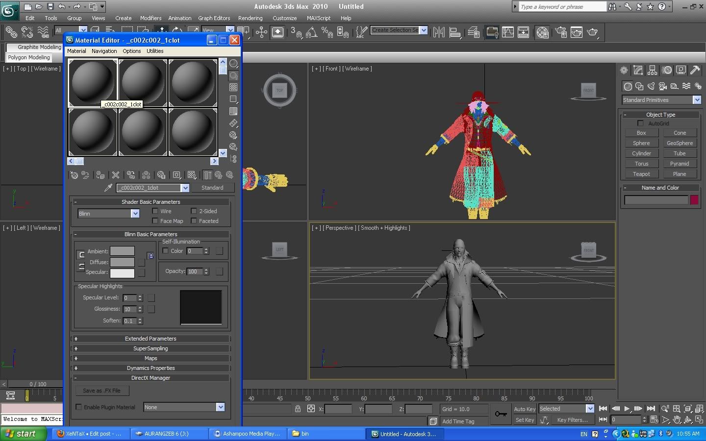Toggle the Background checker icon in Material Editor
Screen dimensions: 706x441
pyautogui.click(x=234, y=87)
